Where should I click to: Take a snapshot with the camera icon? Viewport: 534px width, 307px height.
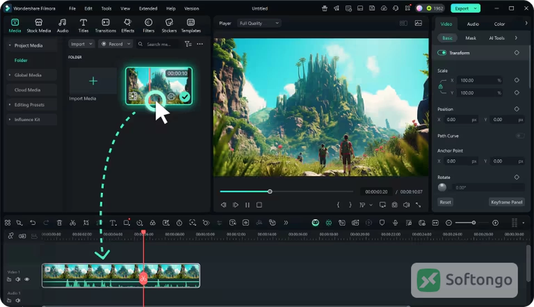click(394, 205)
